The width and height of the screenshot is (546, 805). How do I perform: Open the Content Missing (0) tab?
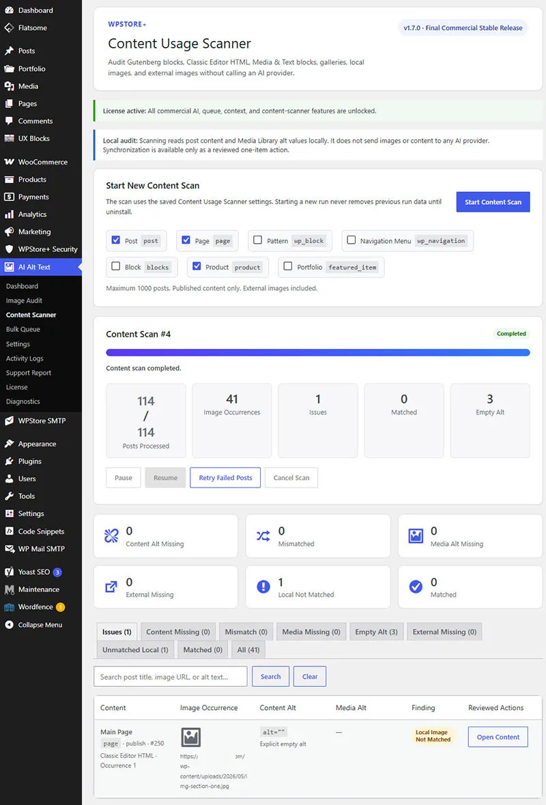178,632
